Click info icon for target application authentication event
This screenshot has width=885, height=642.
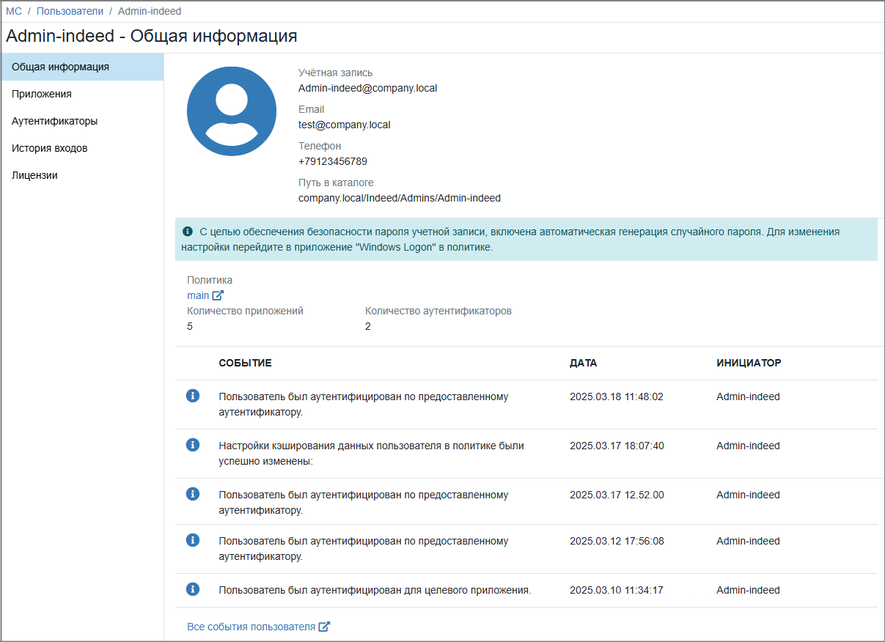(x=193, y=589)
